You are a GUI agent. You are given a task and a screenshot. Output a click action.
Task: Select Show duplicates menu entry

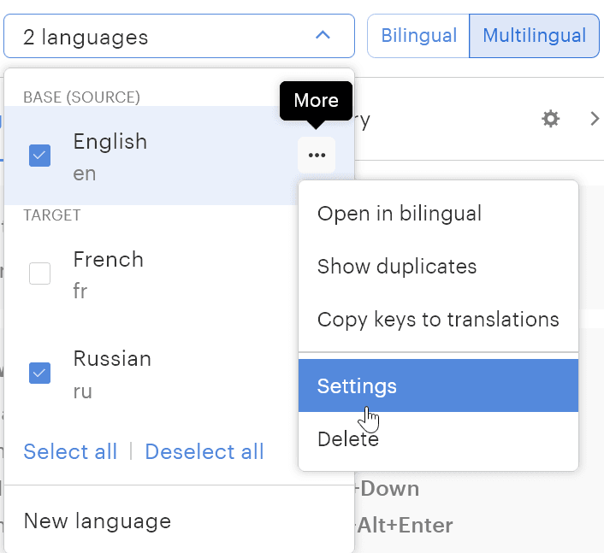(x=396, y=267)
